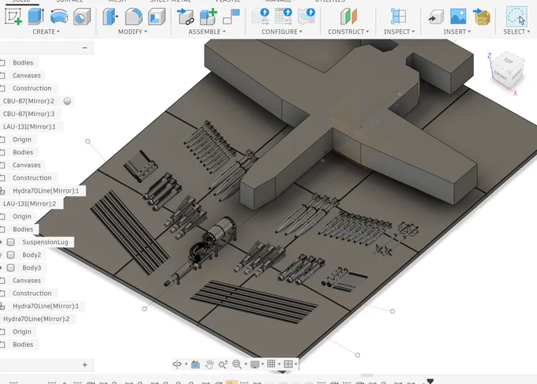Click the first Configure toolbar icon
The width and height of the screenshot is (537, 384).
tap(261, 17)
